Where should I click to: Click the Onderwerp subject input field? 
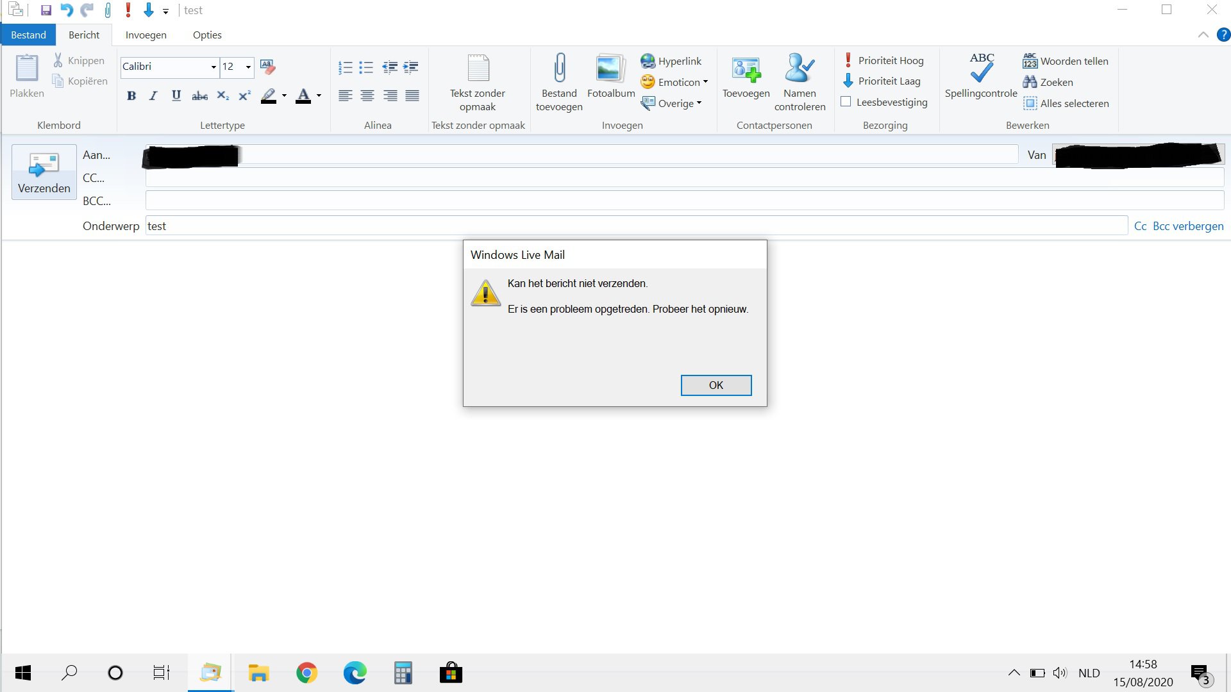click(x=635, y=226)
